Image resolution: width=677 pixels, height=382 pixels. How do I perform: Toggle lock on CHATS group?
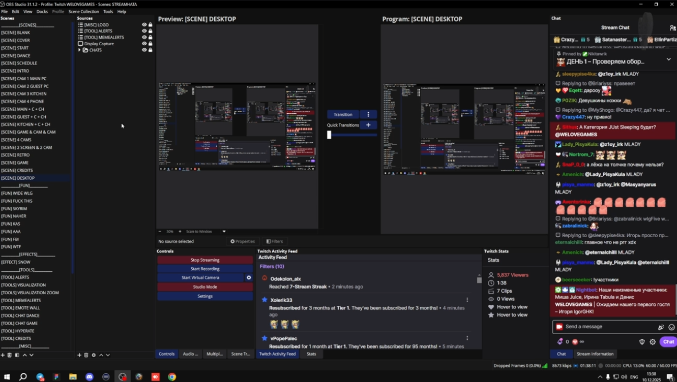(150, 50)
